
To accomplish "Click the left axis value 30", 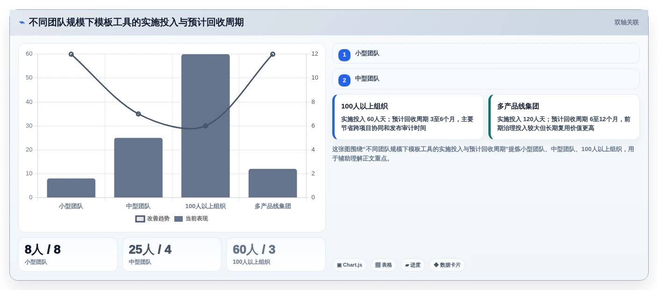I will point(29,126).
